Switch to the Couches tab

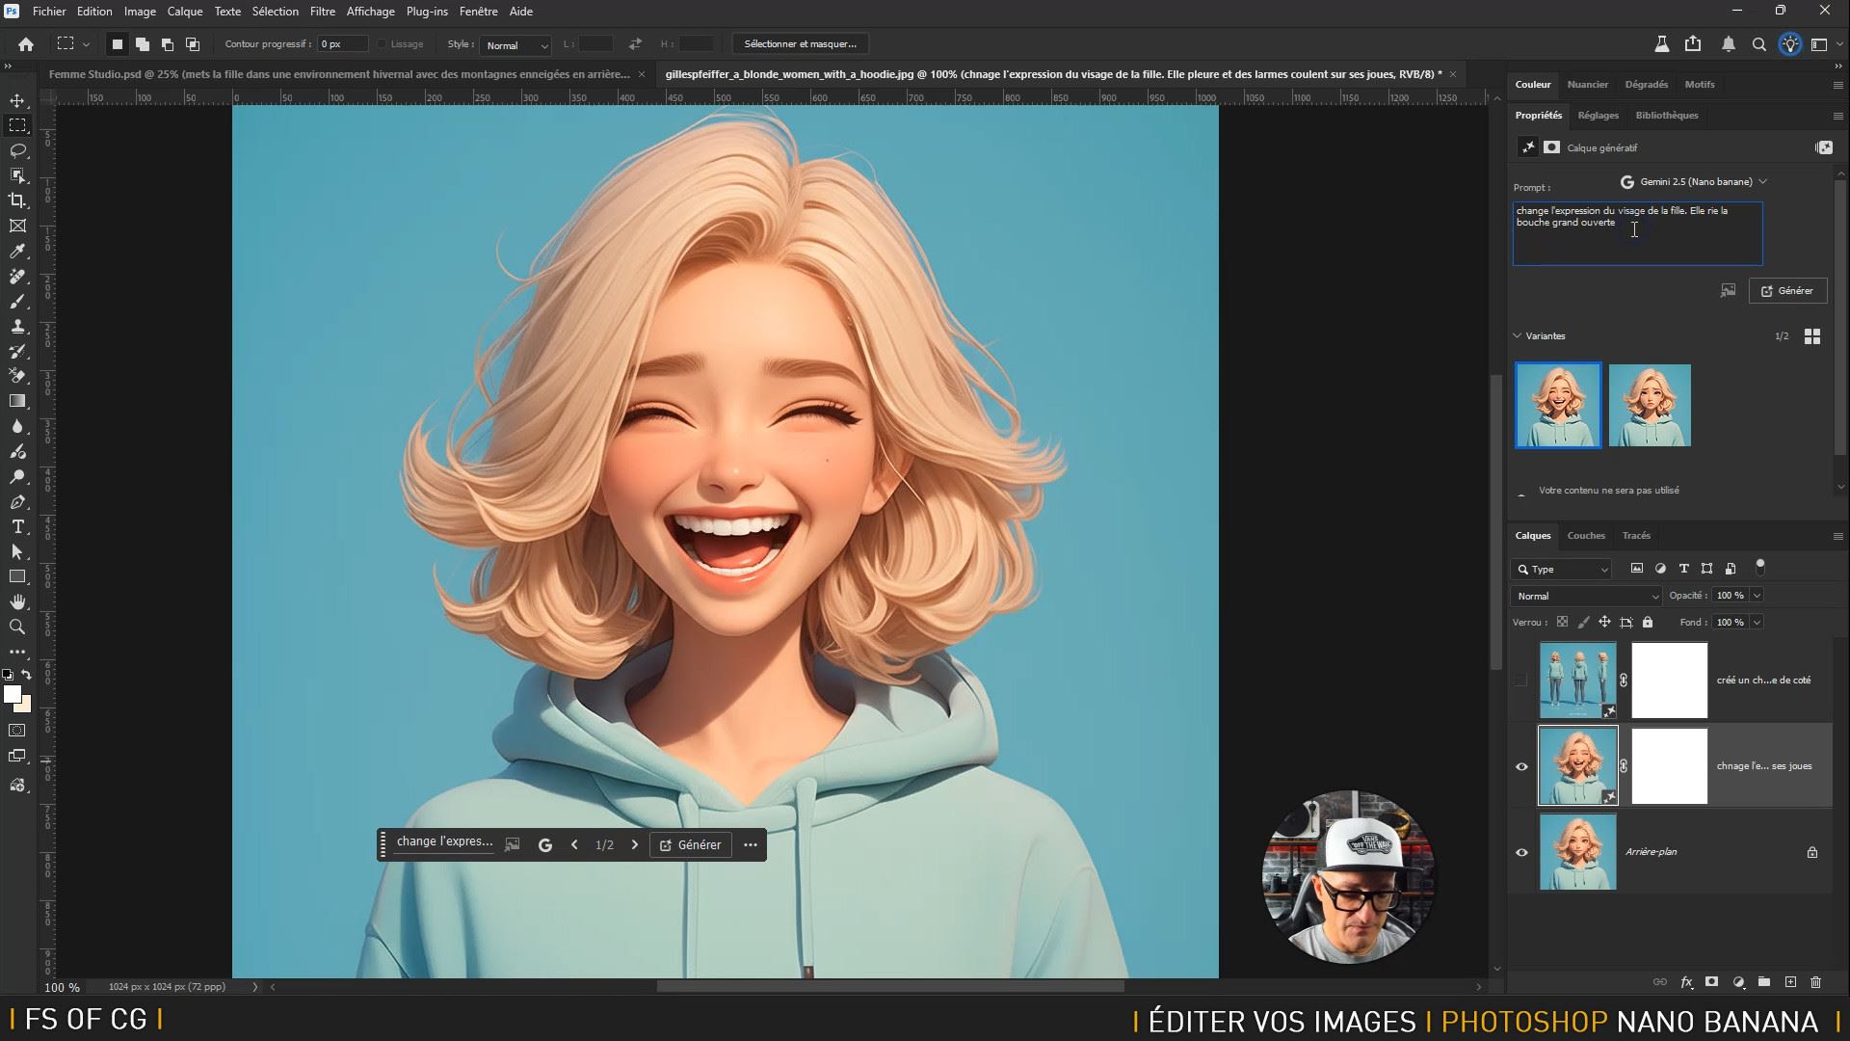tap(1585, 535)
